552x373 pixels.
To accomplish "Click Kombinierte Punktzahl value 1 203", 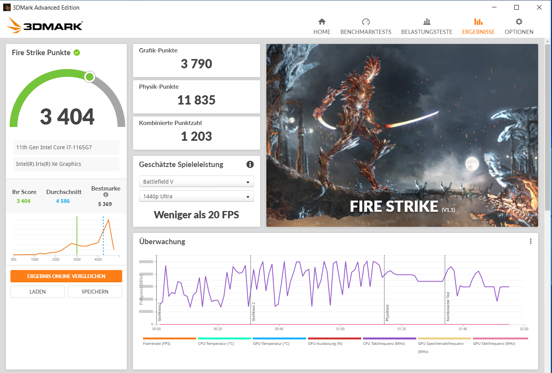I will coord(197,136).
